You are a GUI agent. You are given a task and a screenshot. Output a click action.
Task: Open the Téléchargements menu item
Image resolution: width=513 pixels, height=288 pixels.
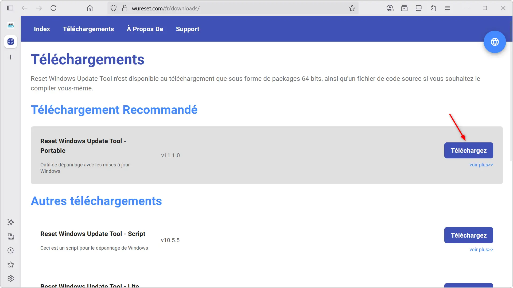(x=88, y=29)
